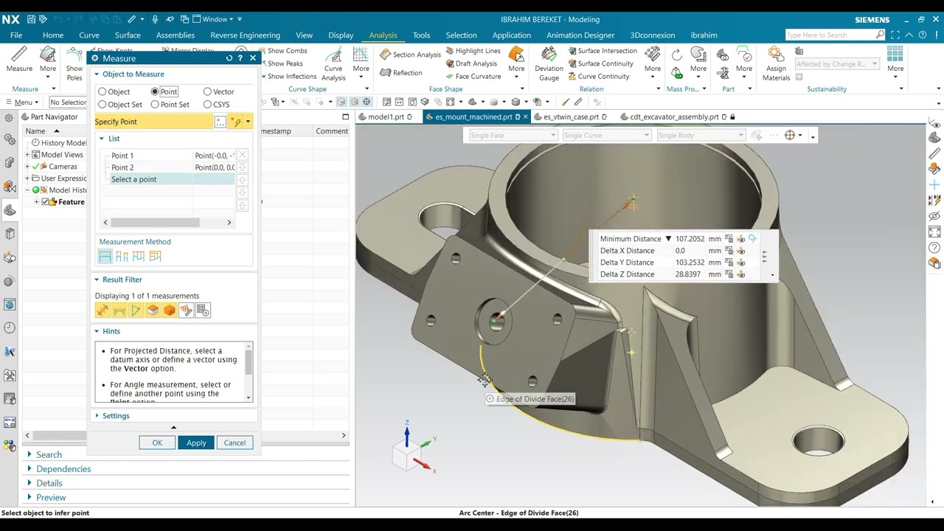Switch to the es_vtwin_case.prt tab
This screenshot has width=944, height=531.
coord(571,117)
